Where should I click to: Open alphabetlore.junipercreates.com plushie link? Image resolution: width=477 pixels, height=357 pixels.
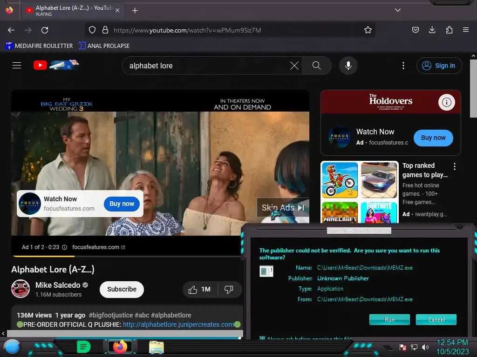[178, 324]
